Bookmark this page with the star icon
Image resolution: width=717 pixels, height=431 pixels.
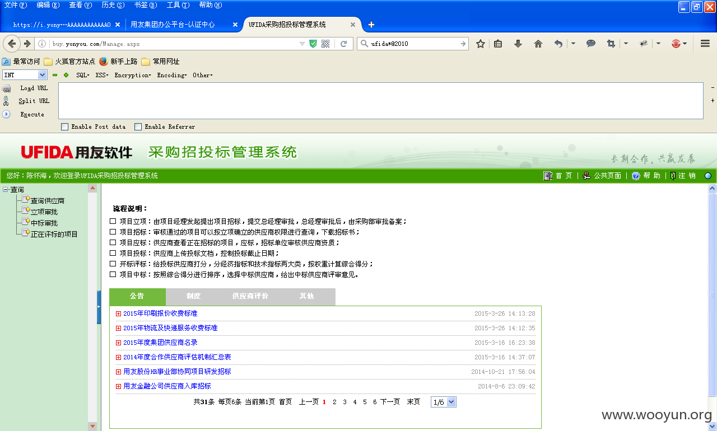(x=481, y=44)
